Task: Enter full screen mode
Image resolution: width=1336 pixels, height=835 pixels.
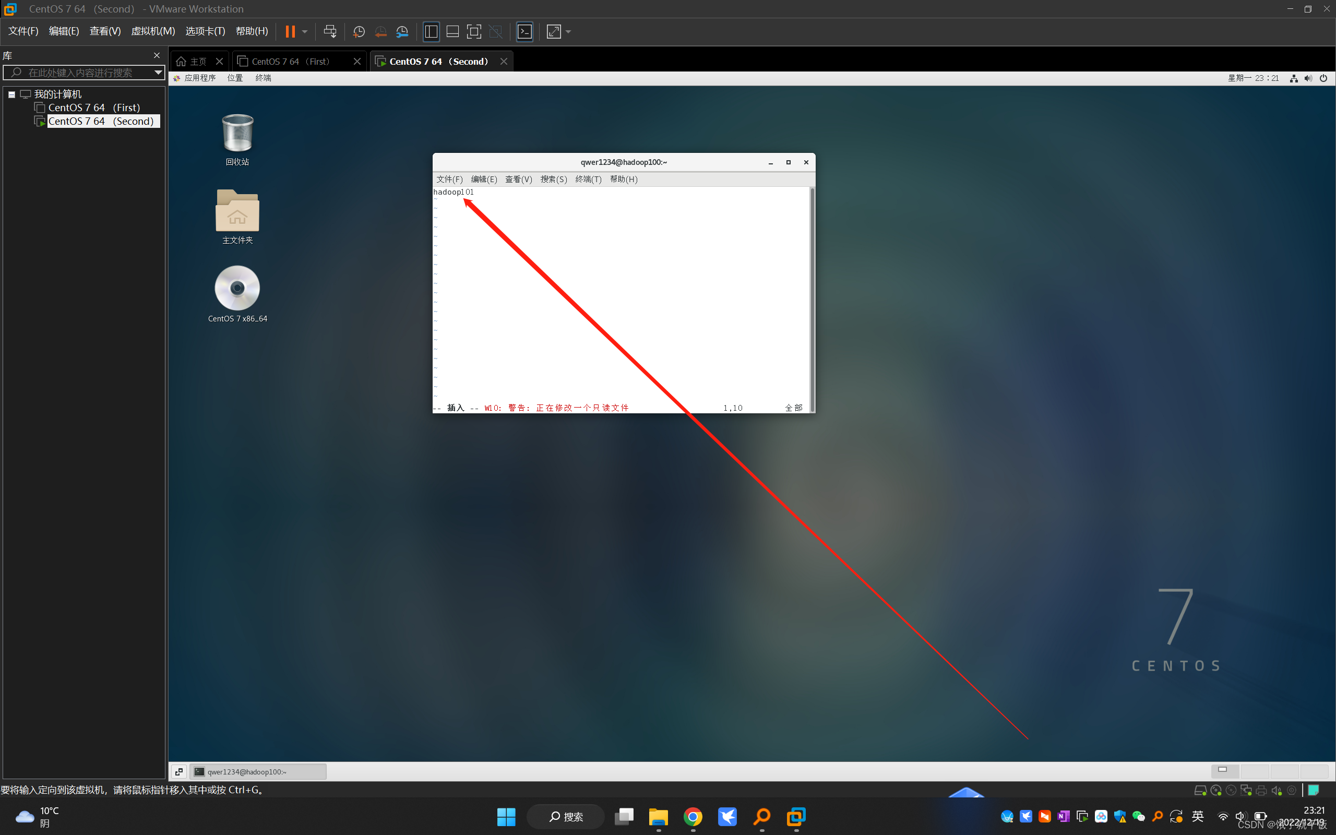Action: tap(474, 31)
